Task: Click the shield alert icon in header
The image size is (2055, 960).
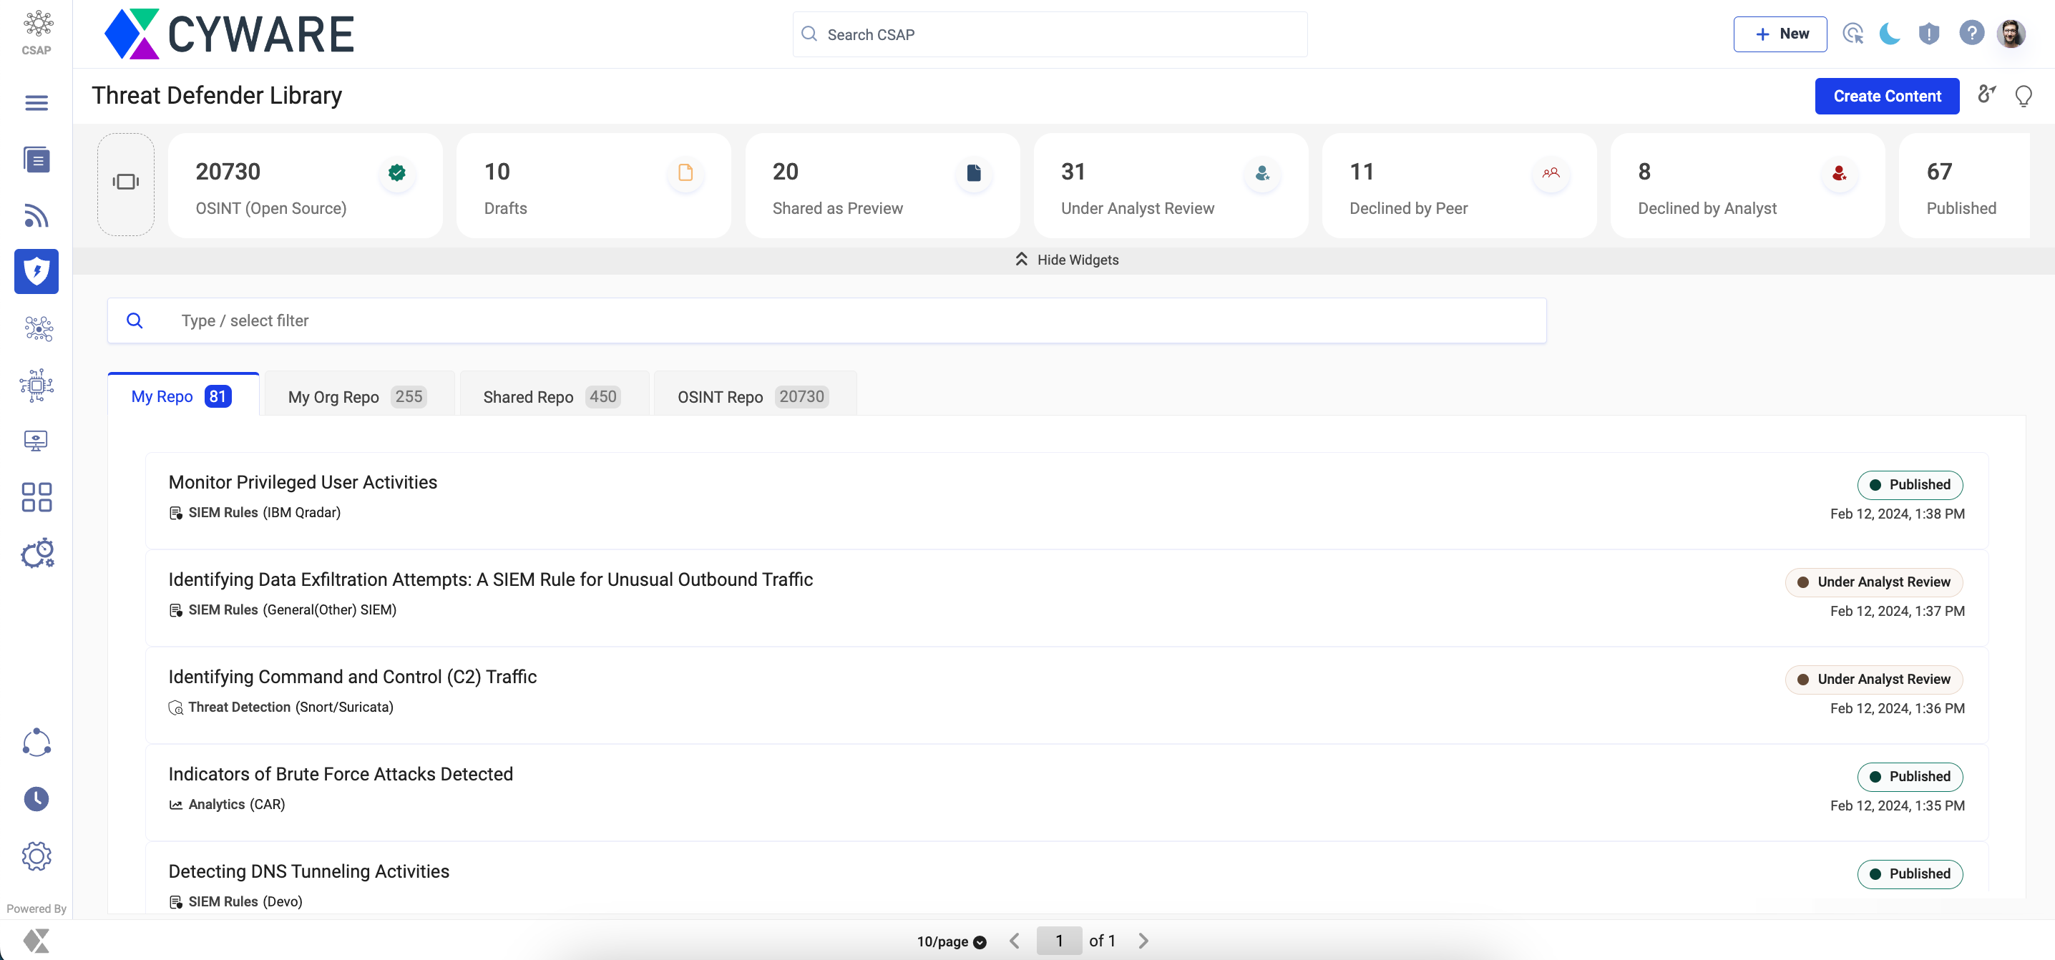Action: [x=1929, y=34]
